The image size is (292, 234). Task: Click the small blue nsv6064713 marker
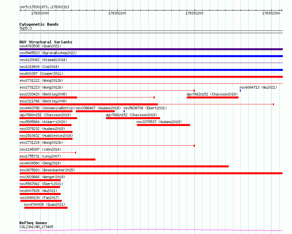tap(240, 91)
